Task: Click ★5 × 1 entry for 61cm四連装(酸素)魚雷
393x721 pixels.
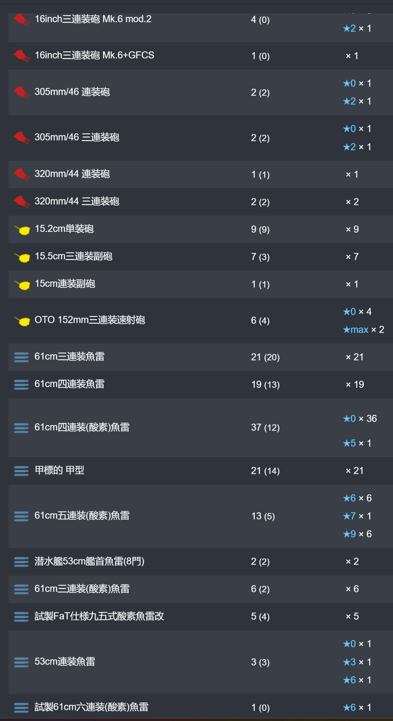Action: point(357,443)
